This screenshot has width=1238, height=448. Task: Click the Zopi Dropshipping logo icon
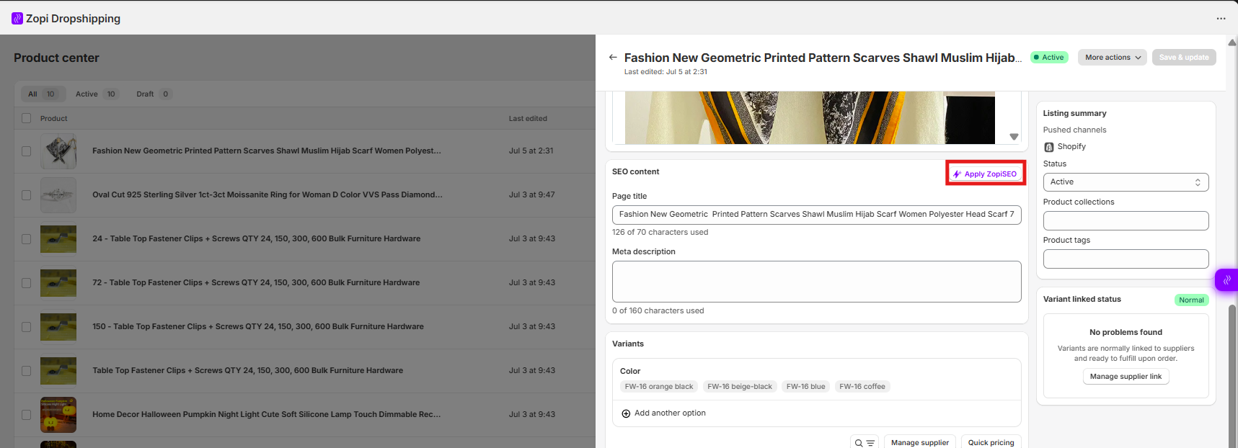(x=17, y=19)
